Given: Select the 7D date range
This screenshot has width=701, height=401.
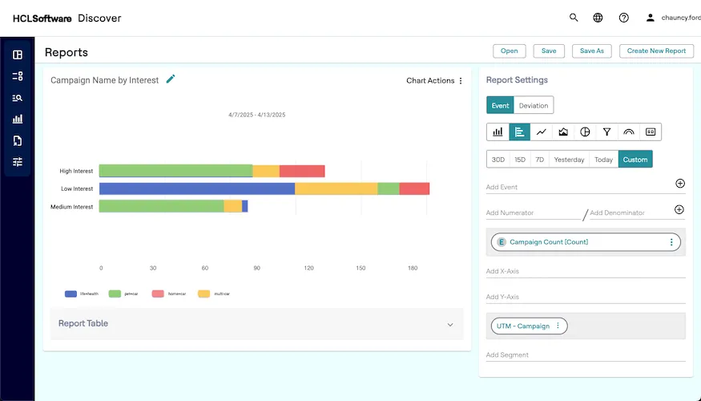Looking at the screenshot, I should pos(540,160).
